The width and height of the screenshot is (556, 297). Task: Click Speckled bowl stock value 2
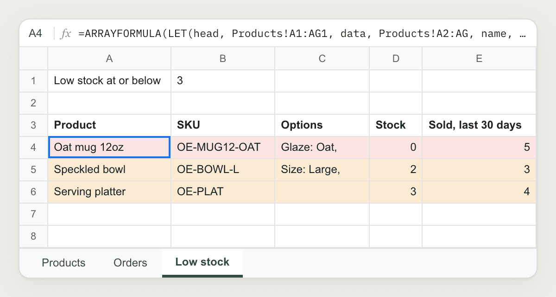click(x=396, y=170)
